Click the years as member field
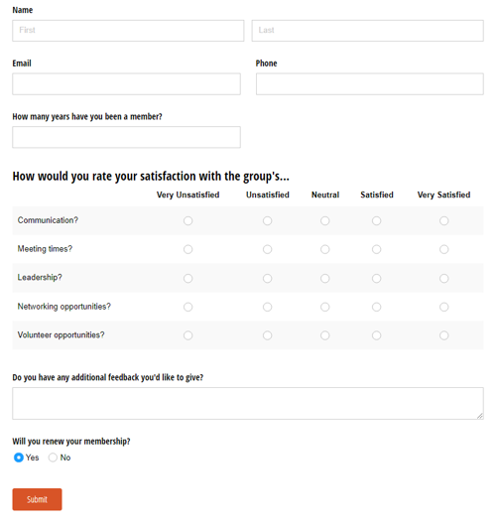 pos(126,137)
